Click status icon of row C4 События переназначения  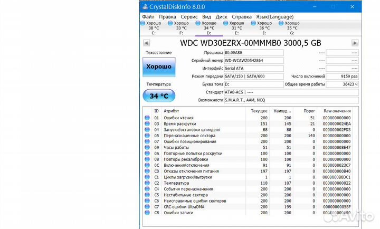[x=147, y=189]
